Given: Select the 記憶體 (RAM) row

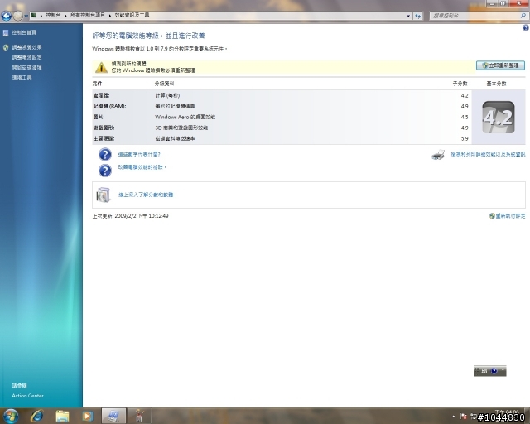Looking at the screenshot, I should coord(282,106).
